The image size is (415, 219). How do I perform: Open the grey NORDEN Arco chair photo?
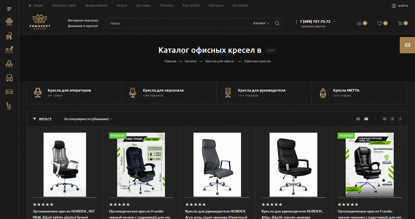[217, 165]
